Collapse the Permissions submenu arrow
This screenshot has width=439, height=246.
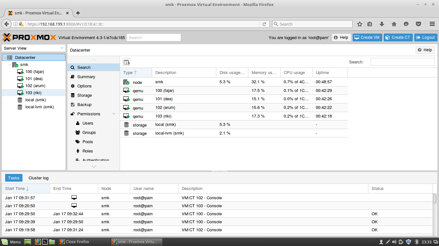pyautogui.click(x=114, y=114)
